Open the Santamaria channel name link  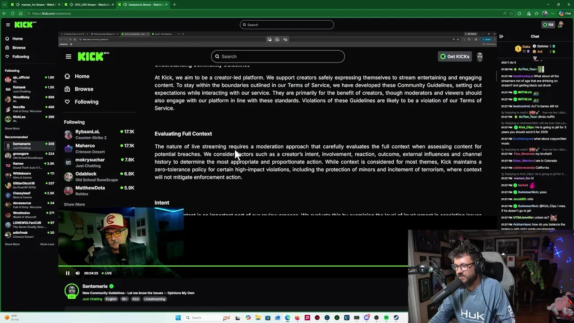(x=95, y=286)
